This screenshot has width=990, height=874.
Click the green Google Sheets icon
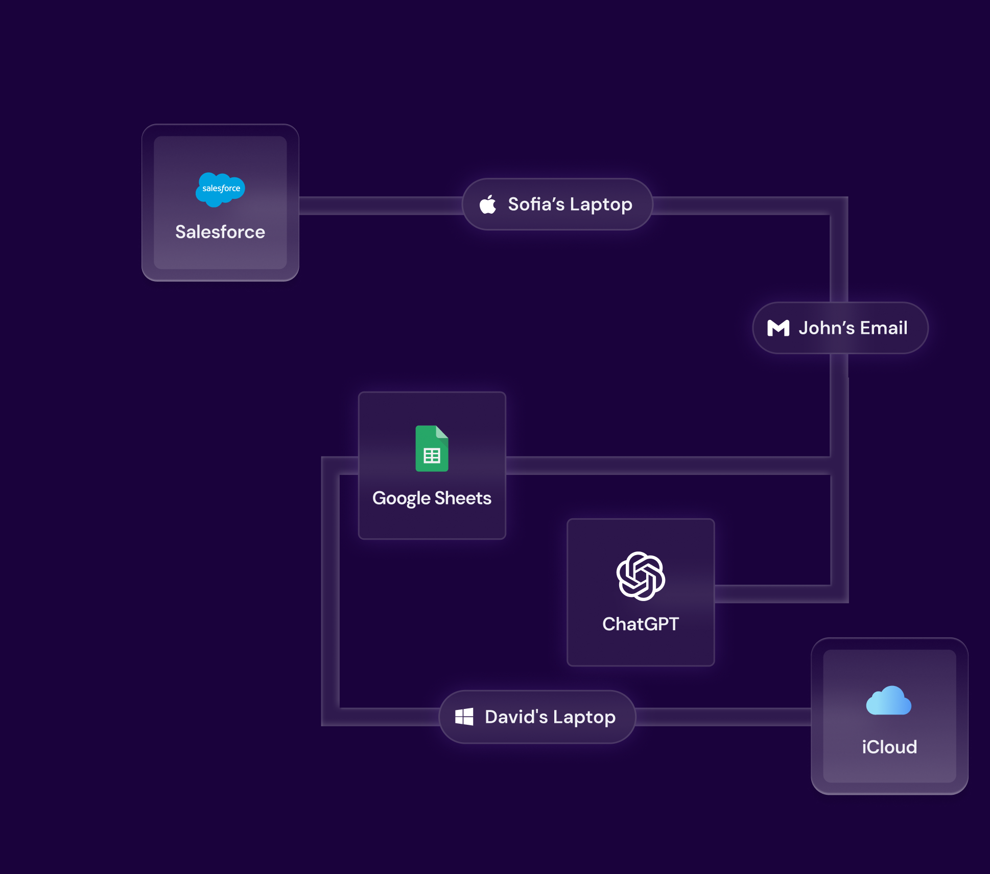point(432,449)
